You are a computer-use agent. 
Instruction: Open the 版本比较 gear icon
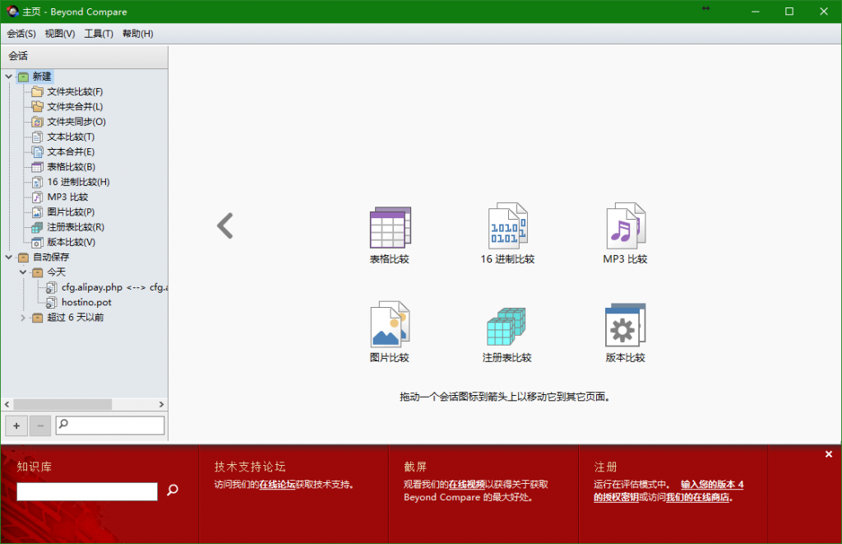tap(625, 326)
